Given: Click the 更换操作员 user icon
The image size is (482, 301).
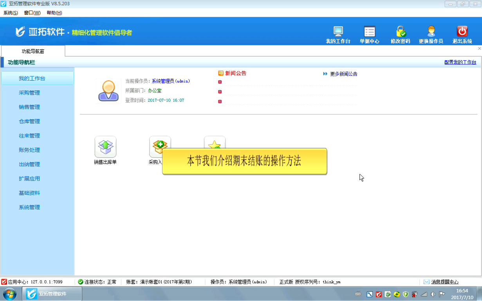Looking at the screenshot, I should pyautogui.click(x=431, y=32).
